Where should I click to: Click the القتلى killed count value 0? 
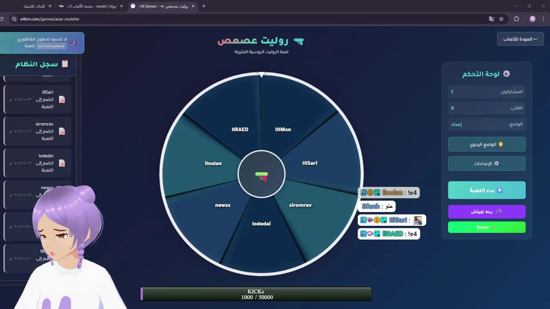click(x=452, y=108)
